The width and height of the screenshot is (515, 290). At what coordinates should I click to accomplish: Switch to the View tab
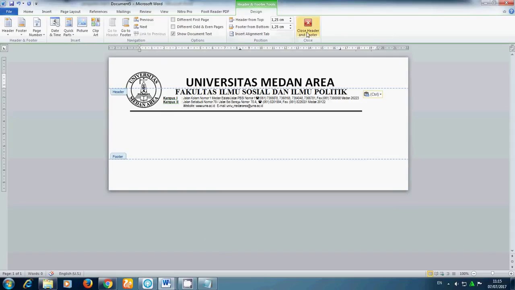point(164,12)
